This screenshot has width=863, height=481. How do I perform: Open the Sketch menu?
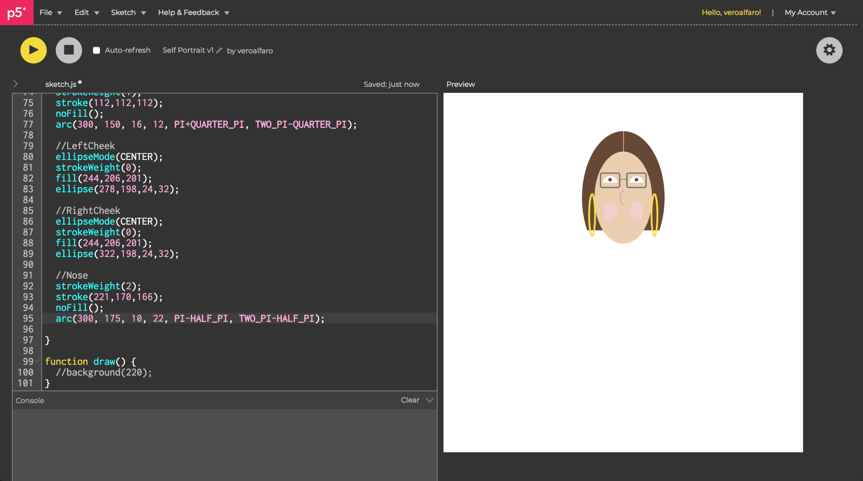coord(124,12)
